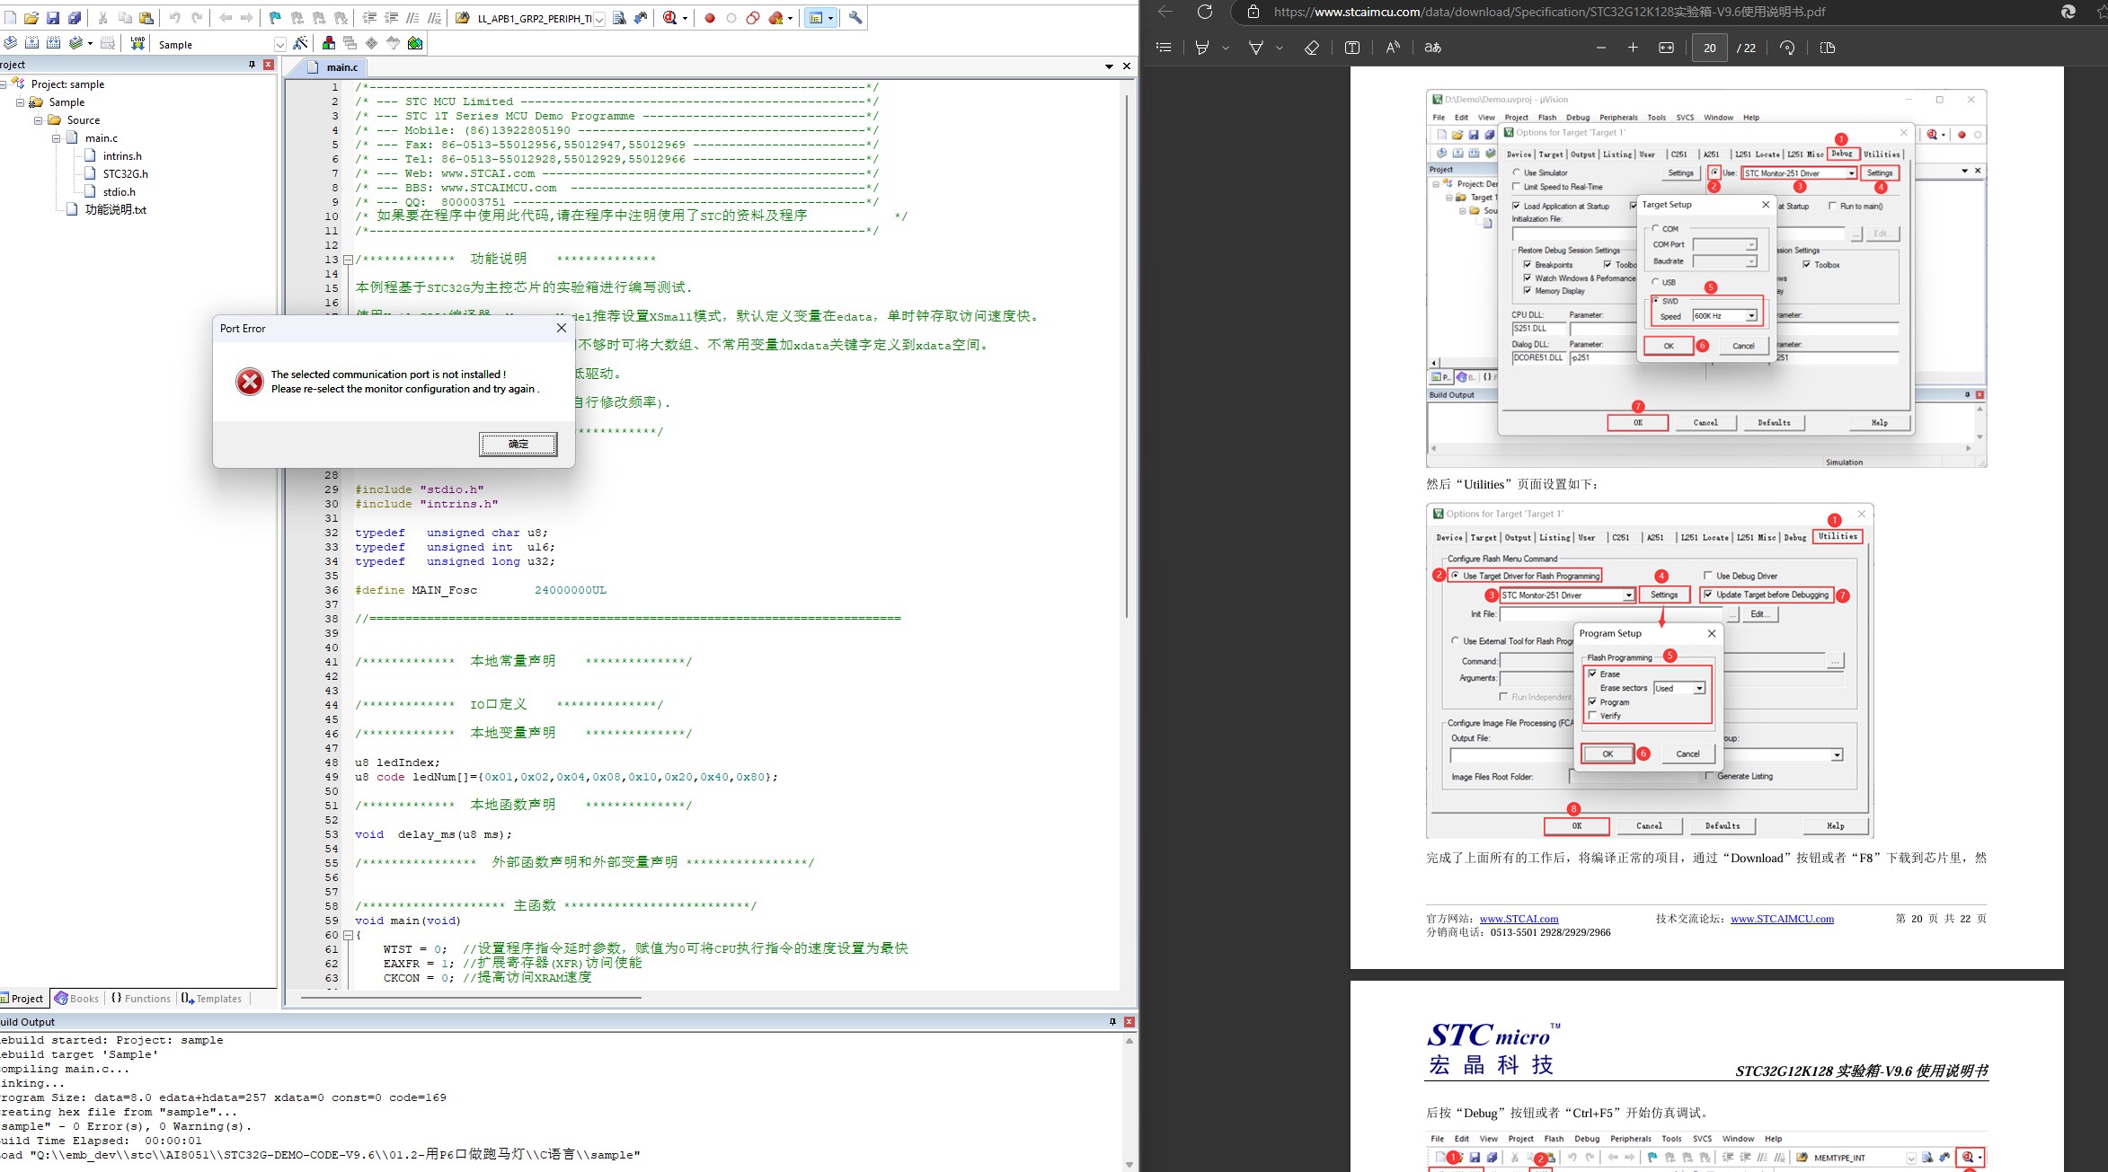Pin the Project panel using the pushpin icon

point(252,65)
